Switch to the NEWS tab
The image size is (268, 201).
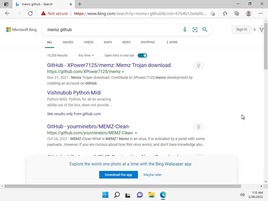pos(126,42)
